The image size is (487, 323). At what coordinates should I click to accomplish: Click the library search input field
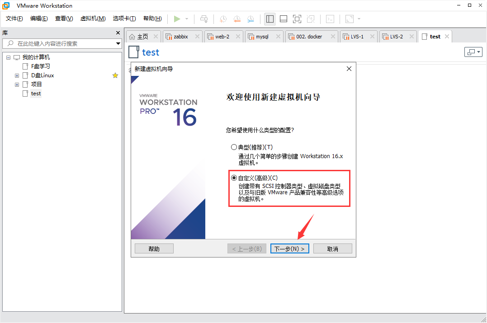click(x=62, y=44)
